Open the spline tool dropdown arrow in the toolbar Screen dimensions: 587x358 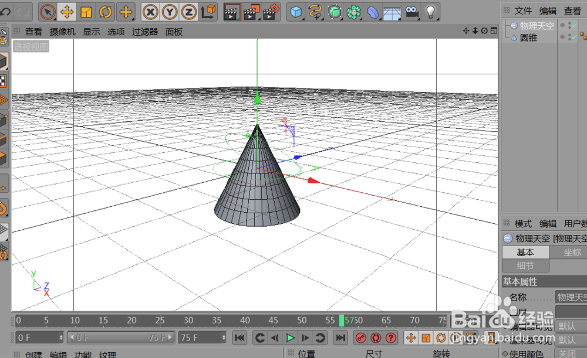pos(322,18)
